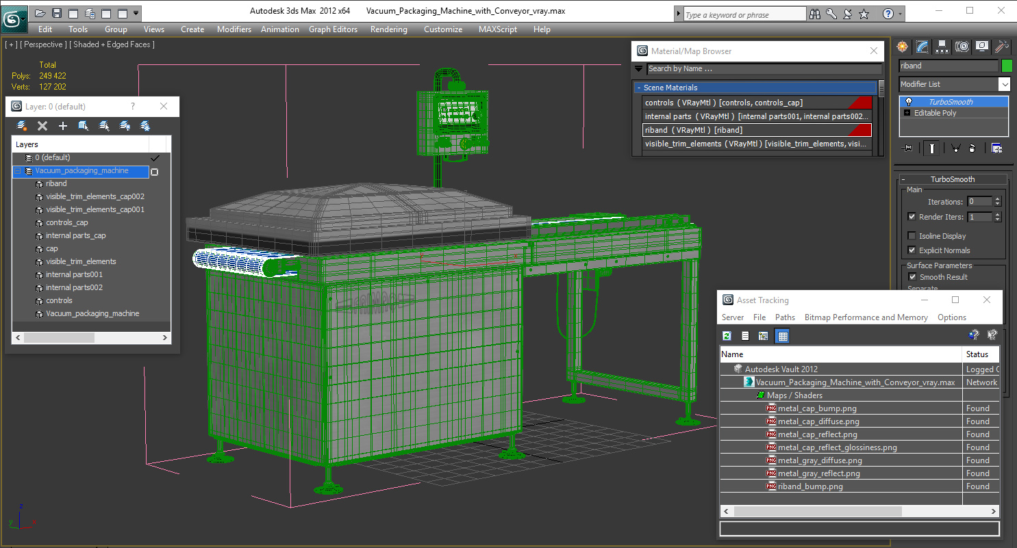This screenshot has width=1017, height=548.
Task: Click the green object color swatch
Action: coord(1007,66)
